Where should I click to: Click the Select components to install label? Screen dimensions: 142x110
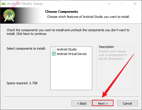[x=26, y=48]
